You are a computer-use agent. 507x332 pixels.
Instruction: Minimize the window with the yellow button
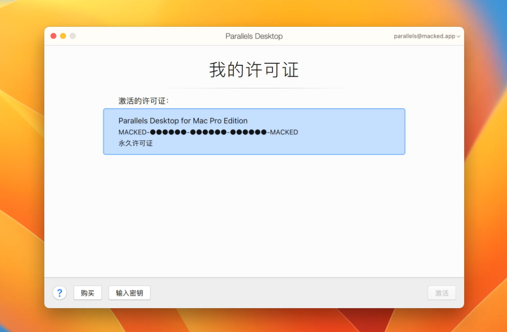(x=63, y=36)
